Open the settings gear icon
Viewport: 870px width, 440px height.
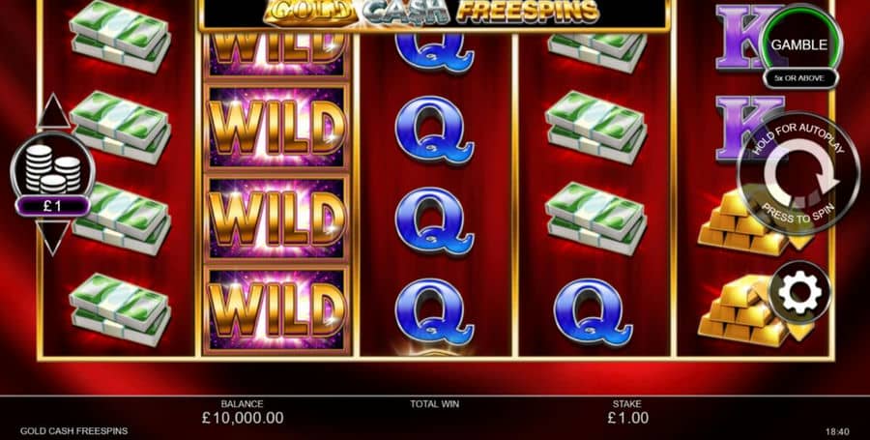point(799,292)
